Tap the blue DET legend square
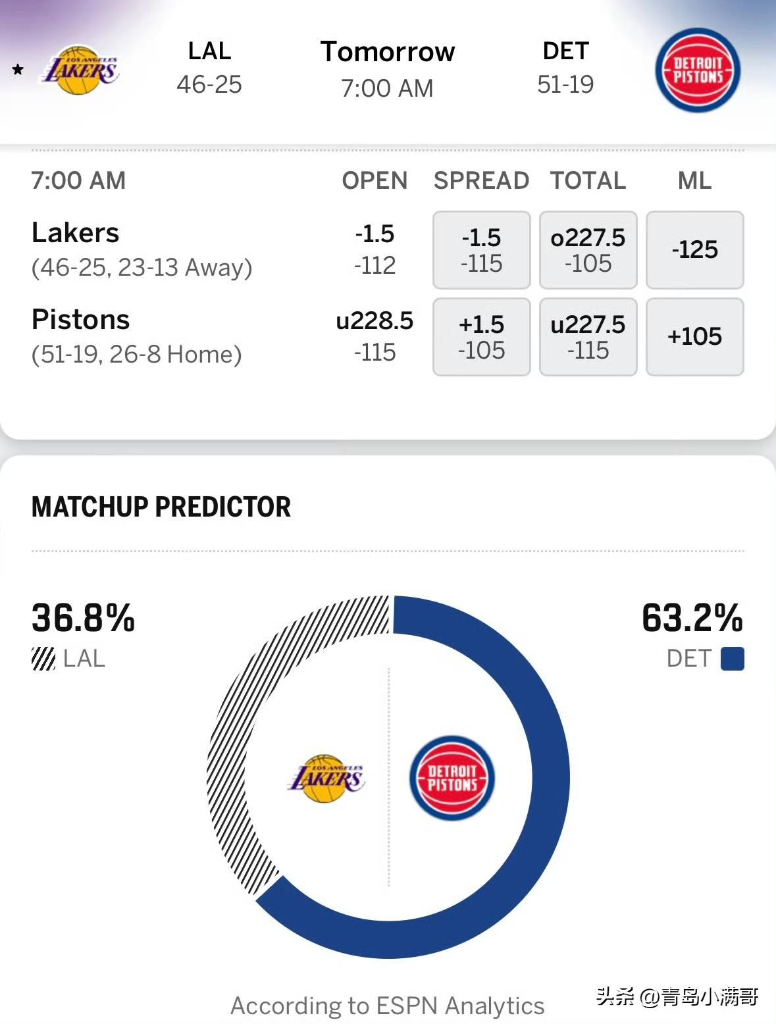This screenshot has width=776, height=1024. [732, 658]
